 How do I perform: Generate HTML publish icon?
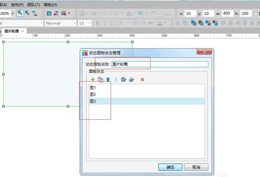(64, 13)
